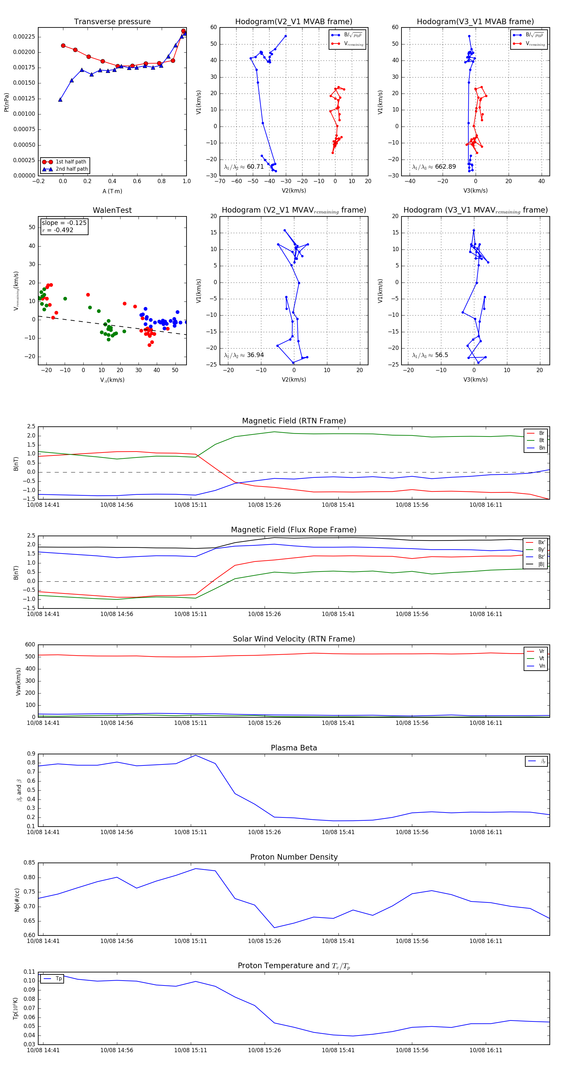Viewport: 588px width, 1079px height.
Task: Click the B/sqrt legend entry in V2_V1 MVAB hodogram
Action: pyautogui.click(x=347, y=35)
